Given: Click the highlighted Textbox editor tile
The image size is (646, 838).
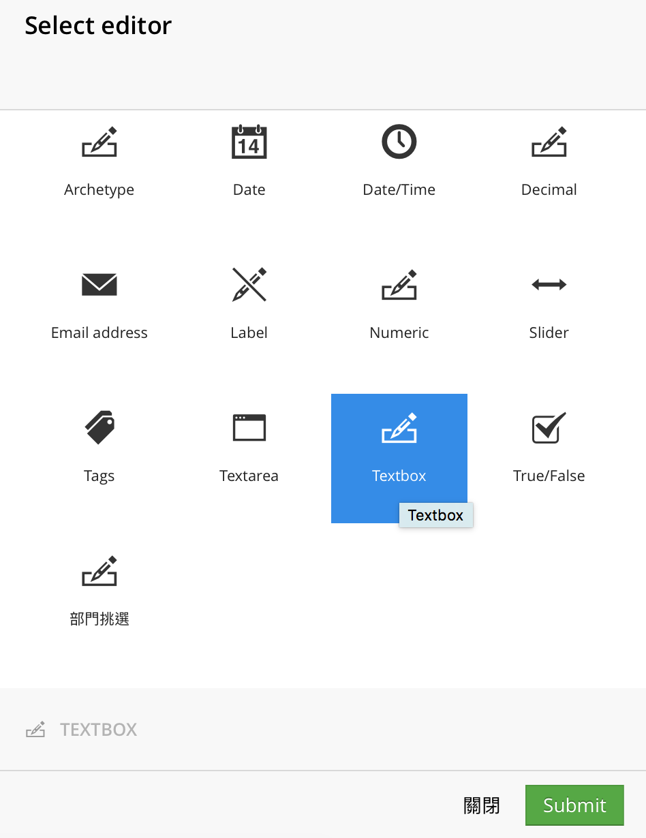Looking at the screenshot, I should click(x=399, y=459).
